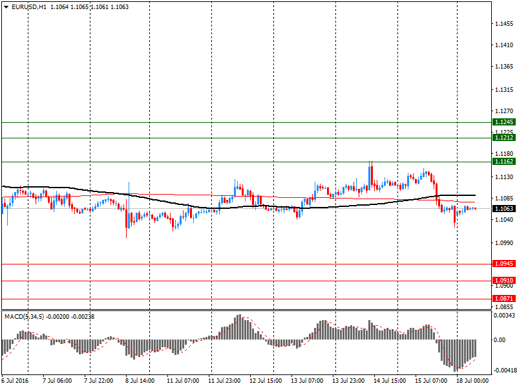Screen dimensions: 517x388
Task: Click the 1.1040 price scale value
Action: [504, 219]
